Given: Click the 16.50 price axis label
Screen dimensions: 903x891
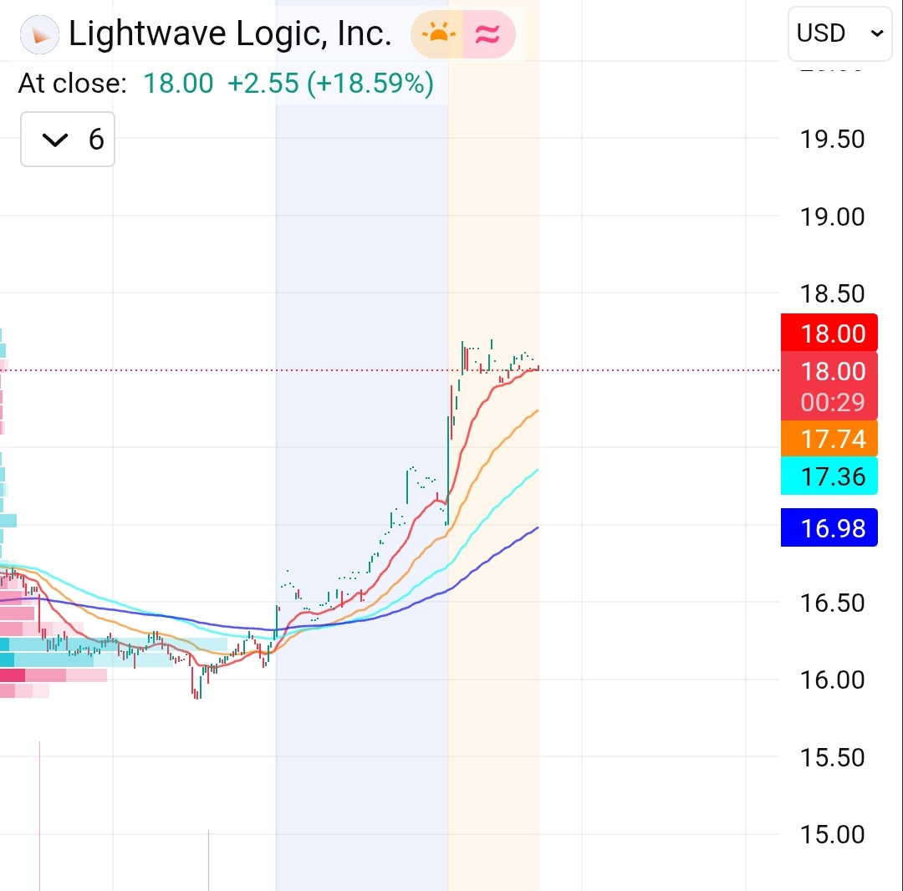Looking at the screenshot, I should (x=832, y=603).
